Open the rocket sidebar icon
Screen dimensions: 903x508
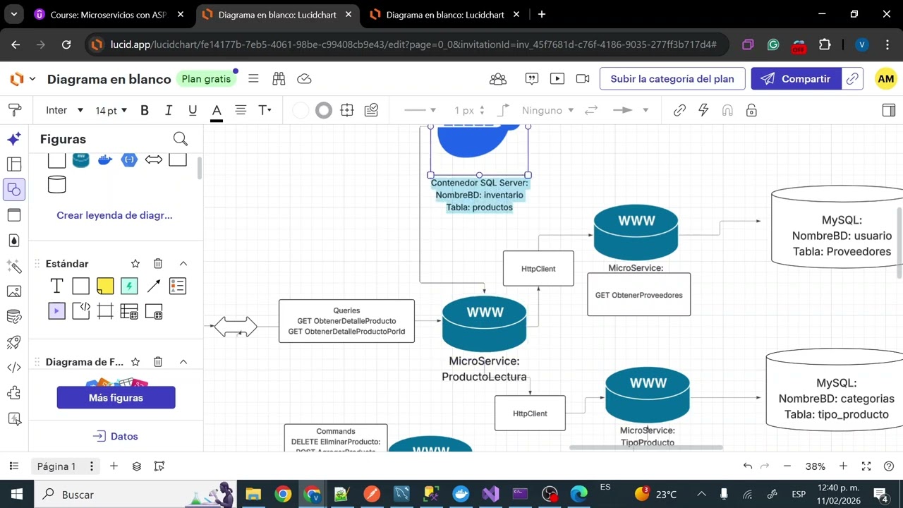coord(14,342)
